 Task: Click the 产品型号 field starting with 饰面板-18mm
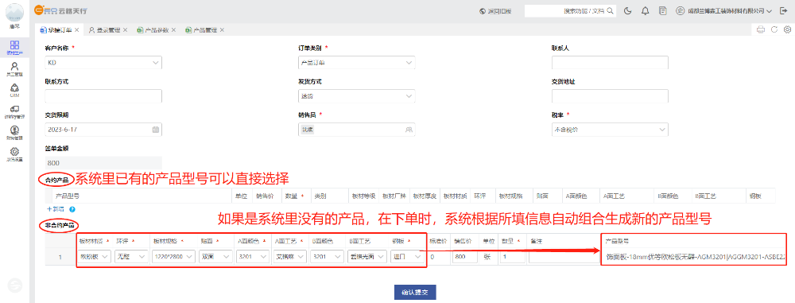696,258
